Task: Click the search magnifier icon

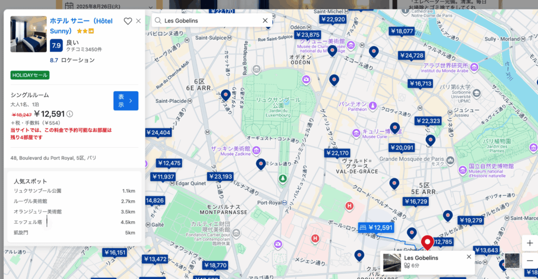Action: point(158,20)
